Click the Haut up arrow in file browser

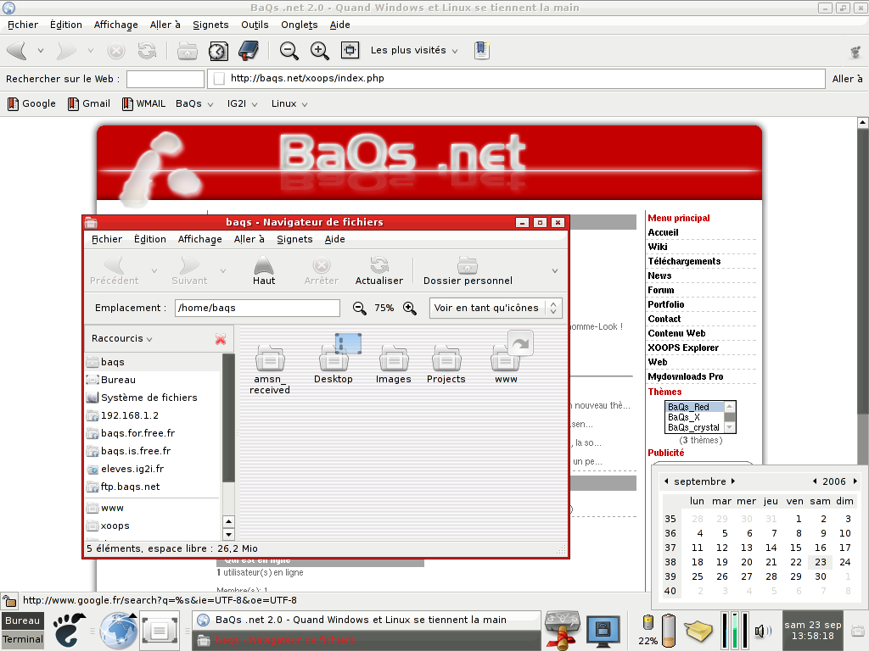coord(264,270)
